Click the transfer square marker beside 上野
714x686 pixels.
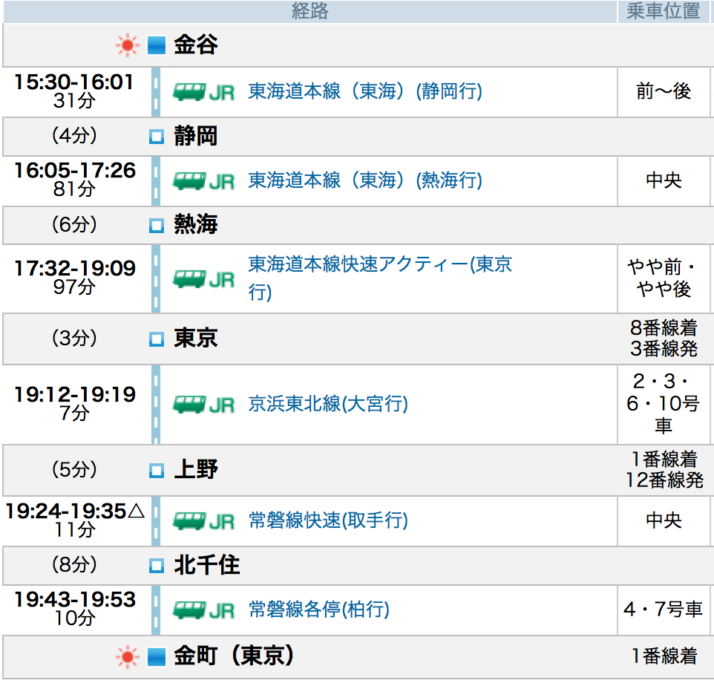pos(156,470)
